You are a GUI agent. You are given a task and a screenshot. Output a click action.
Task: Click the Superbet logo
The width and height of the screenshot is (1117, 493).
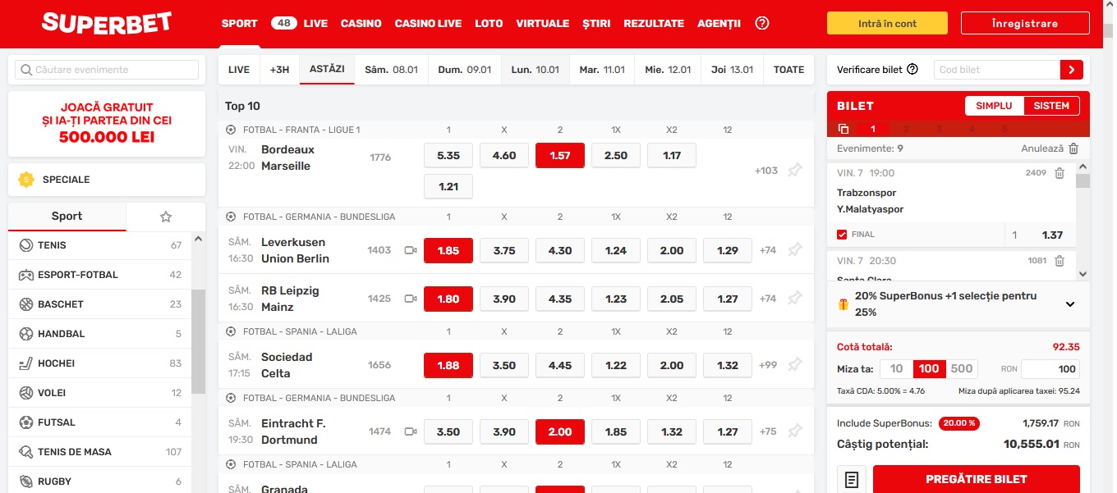[x=107, y=23]
